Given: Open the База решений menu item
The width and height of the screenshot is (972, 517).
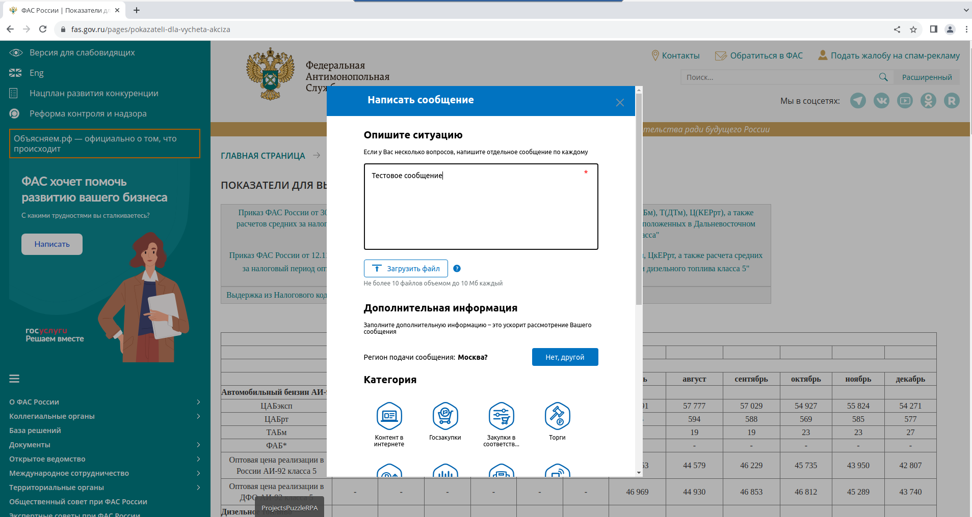Looking at the screenshot, I should click(x=35, y=430).
